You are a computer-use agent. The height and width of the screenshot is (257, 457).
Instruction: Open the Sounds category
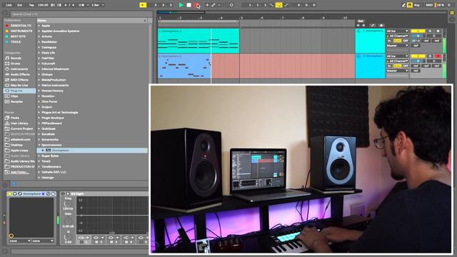coord(16,58)
